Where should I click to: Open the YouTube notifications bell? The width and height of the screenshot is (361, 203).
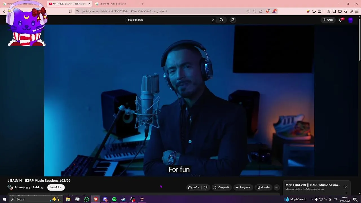click(x=341, y=20)
